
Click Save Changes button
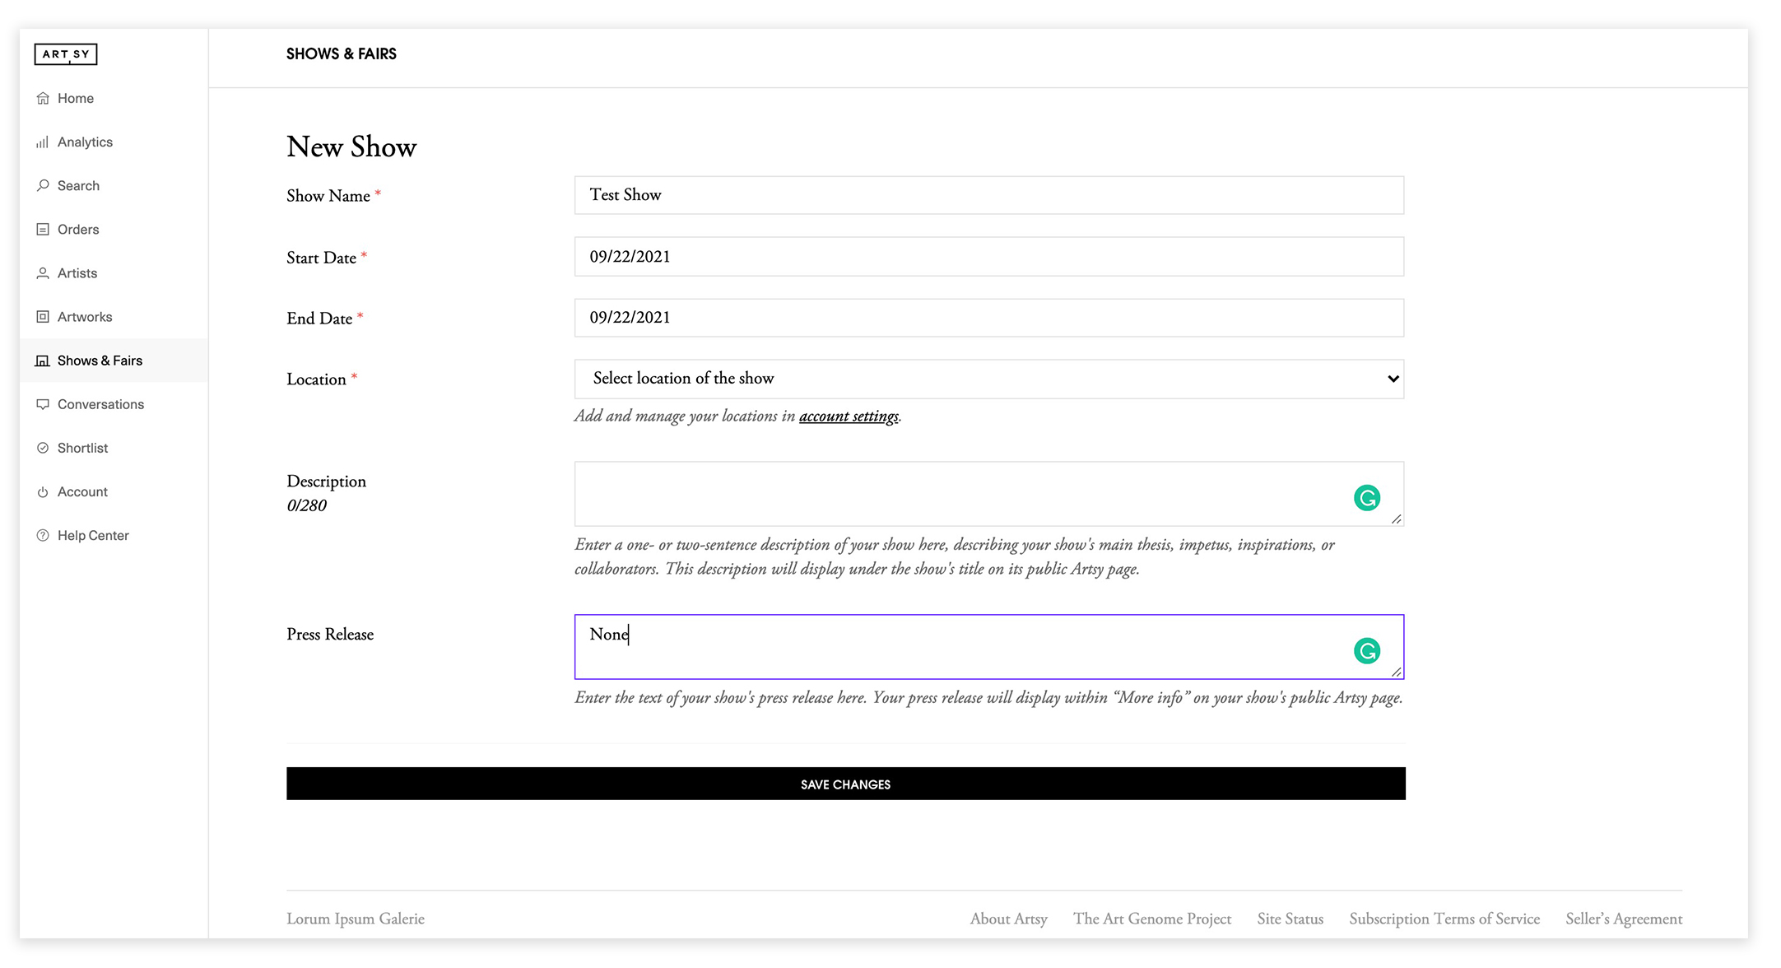pos(844,784)
